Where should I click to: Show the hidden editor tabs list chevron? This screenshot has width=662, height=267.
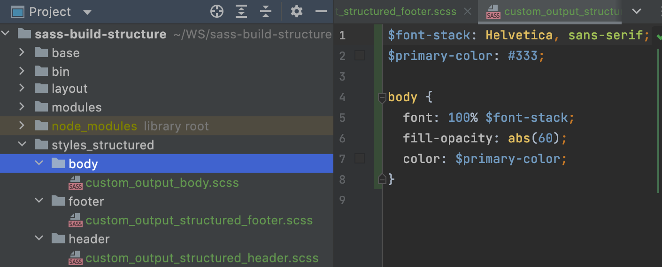point(637,12)
